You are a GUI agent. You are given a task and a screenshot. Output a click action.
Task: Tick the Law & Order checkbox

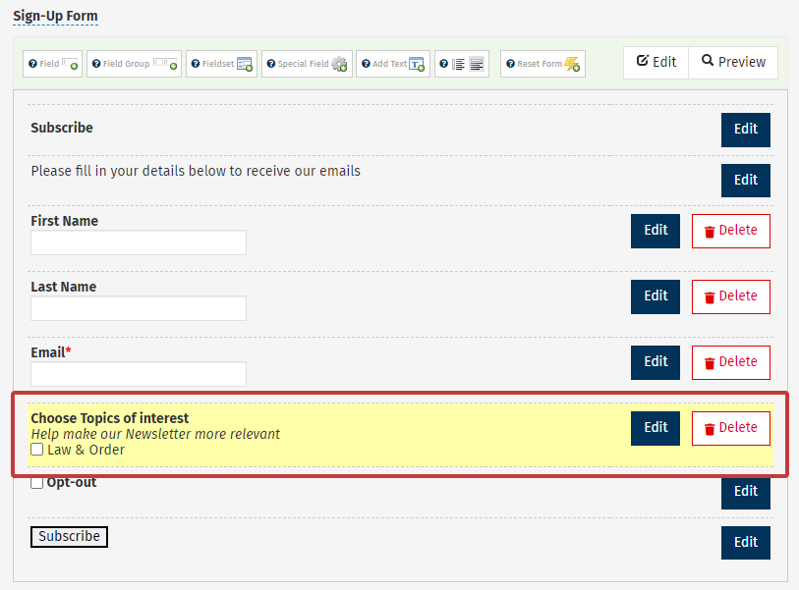[37, 450]
